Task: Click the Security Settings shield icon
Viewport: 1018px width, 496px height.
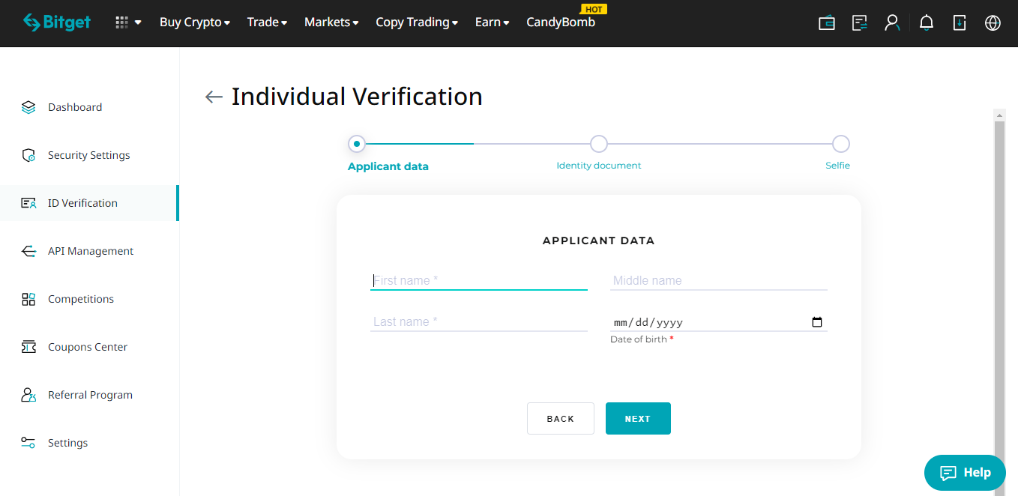Action: 28,155
